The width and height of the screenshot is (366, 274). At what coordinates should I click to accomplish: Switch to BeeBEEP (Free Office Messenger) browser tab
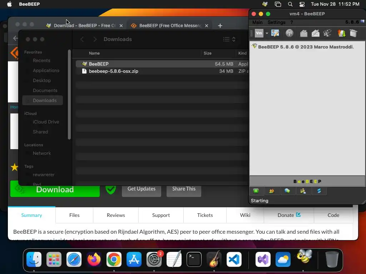pyautogui.click(x=170, y=26)
